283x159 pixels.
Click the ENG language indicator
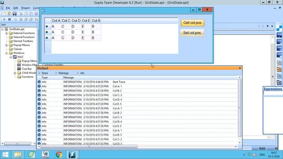coord(262,155)
